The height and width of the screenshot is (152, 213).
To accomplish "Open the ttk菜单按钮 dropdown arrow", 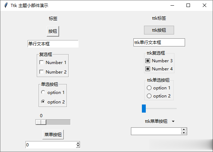I will pyautogui.click(x=173, y=121).
